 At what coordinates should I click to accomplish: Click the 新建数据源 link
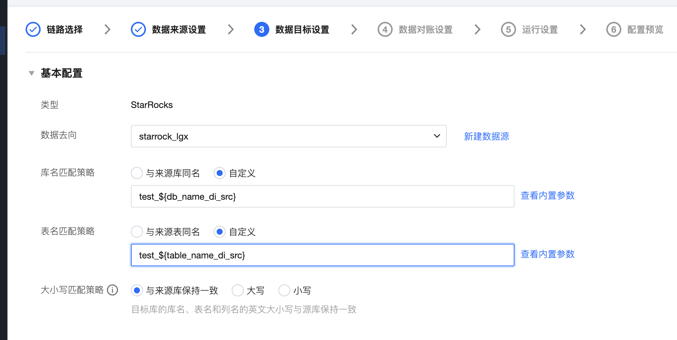(x=486, y=136)
